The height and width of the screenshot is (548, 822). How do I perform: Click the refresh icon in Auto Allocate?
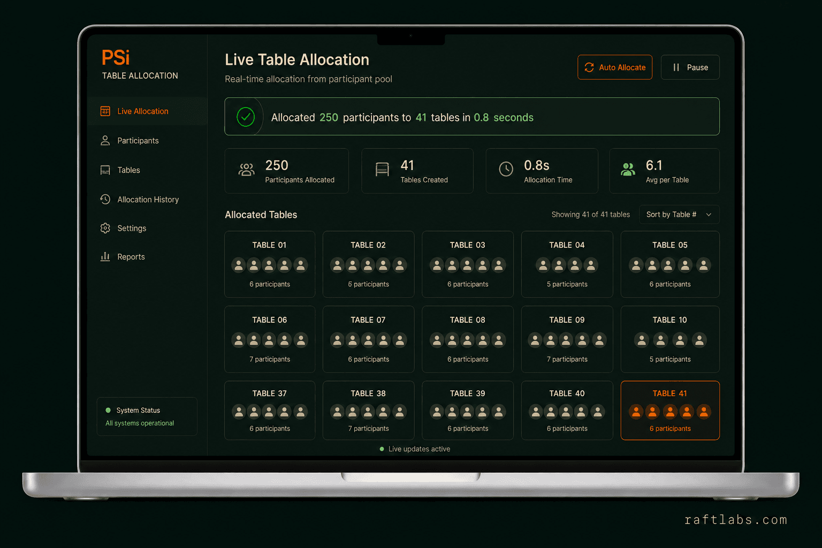pos(589,67)
